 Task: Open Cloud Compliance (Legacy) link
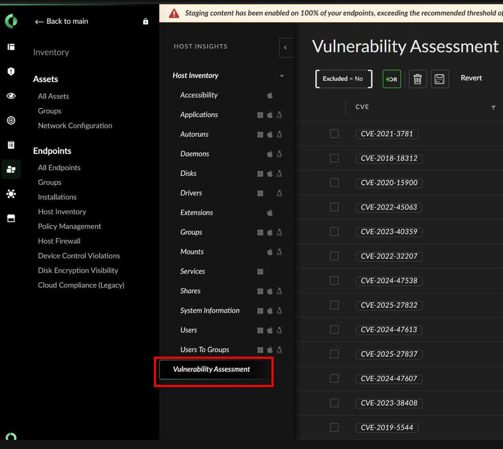81,285
